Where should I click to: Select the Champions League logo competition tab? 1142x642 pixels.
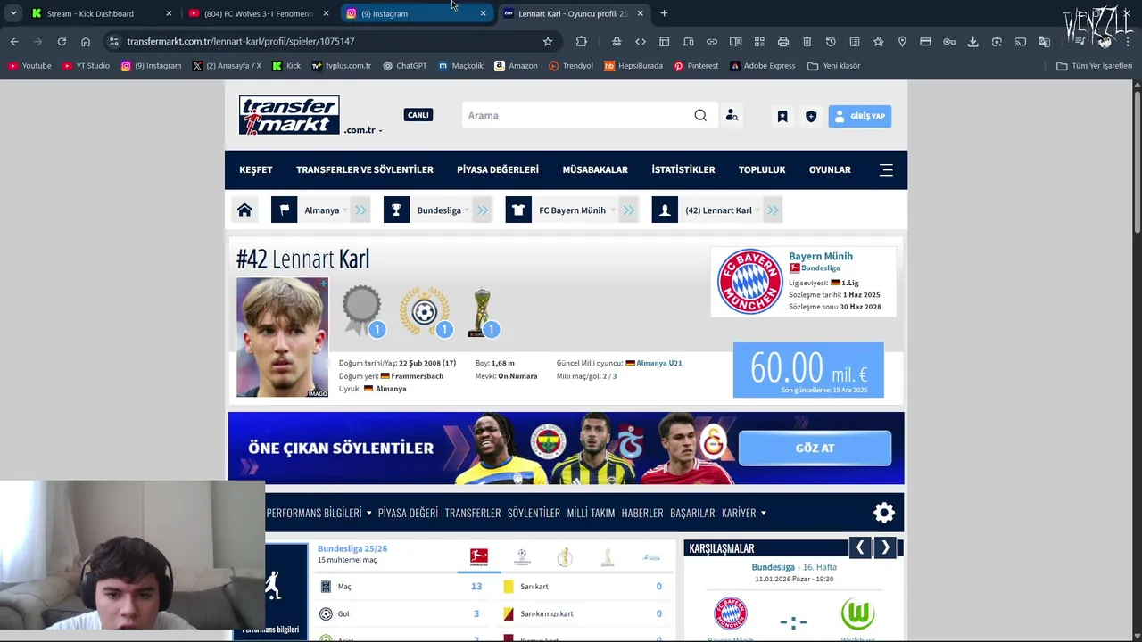522,557
